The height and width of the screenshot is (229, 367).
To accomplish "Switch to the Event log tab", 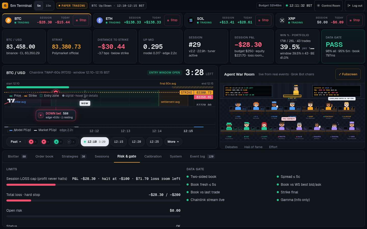I will (202, 156).
